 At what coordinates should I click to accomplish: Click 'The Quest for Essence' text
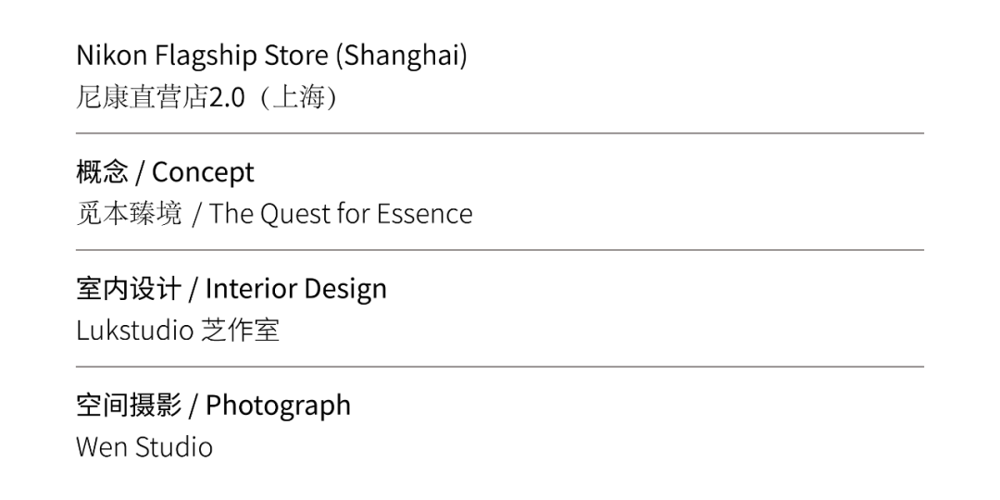tap(341, 214)
